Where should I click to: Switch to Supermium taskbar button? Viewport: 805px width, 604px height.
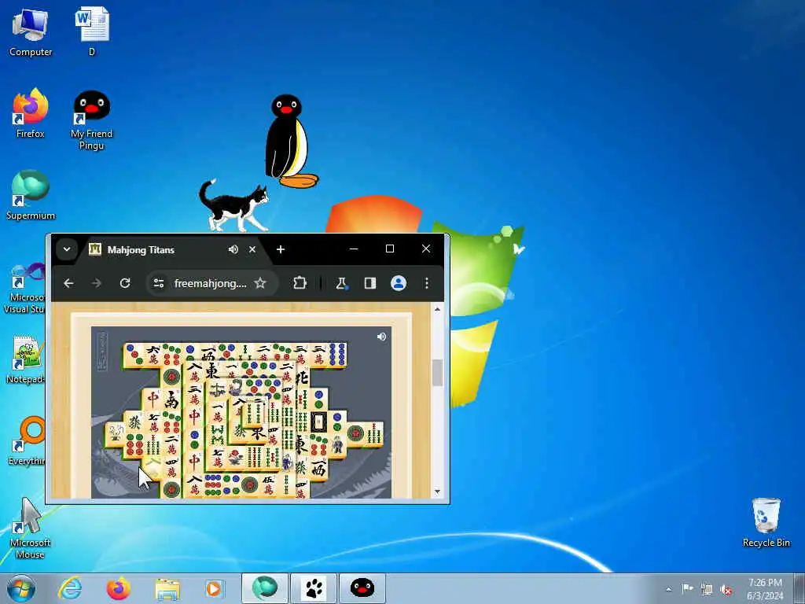(x=265, y=588)
